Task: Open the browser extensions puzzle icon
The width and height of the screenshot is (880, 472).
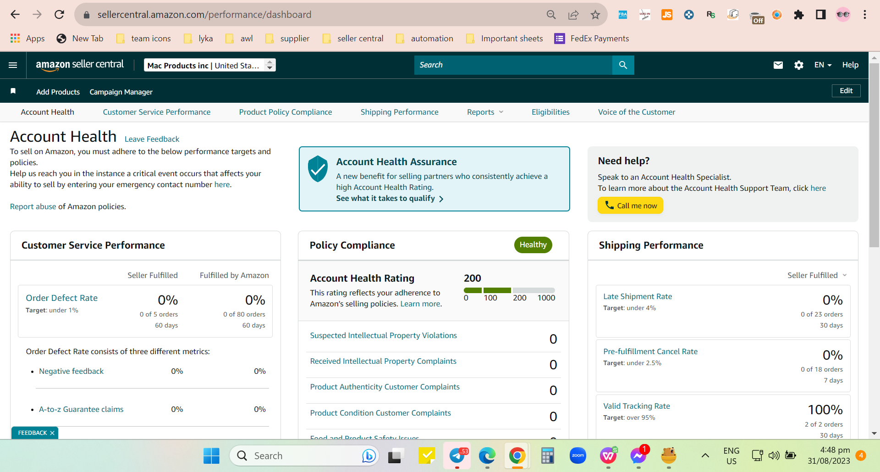Action: coord(798,15)
